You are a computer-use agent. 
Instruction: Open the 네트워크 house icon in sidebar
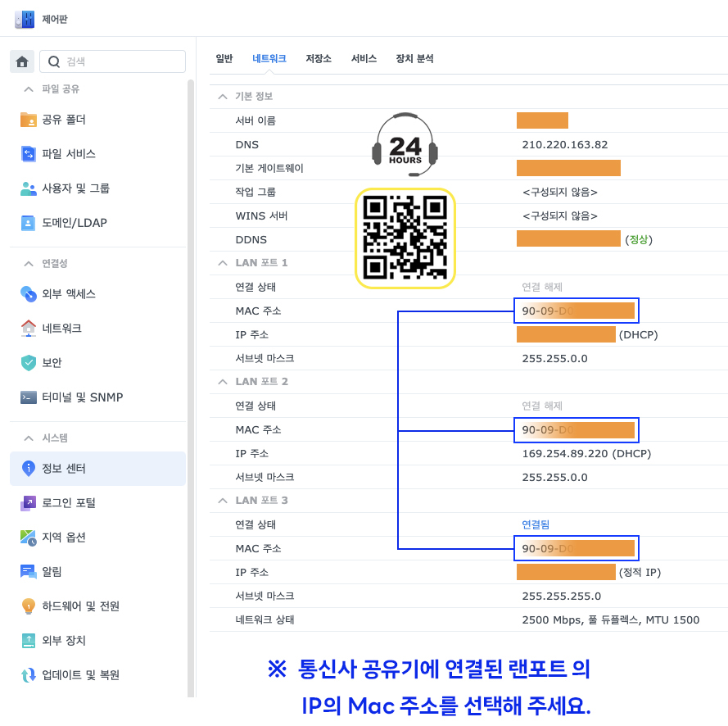pos(29,329)
